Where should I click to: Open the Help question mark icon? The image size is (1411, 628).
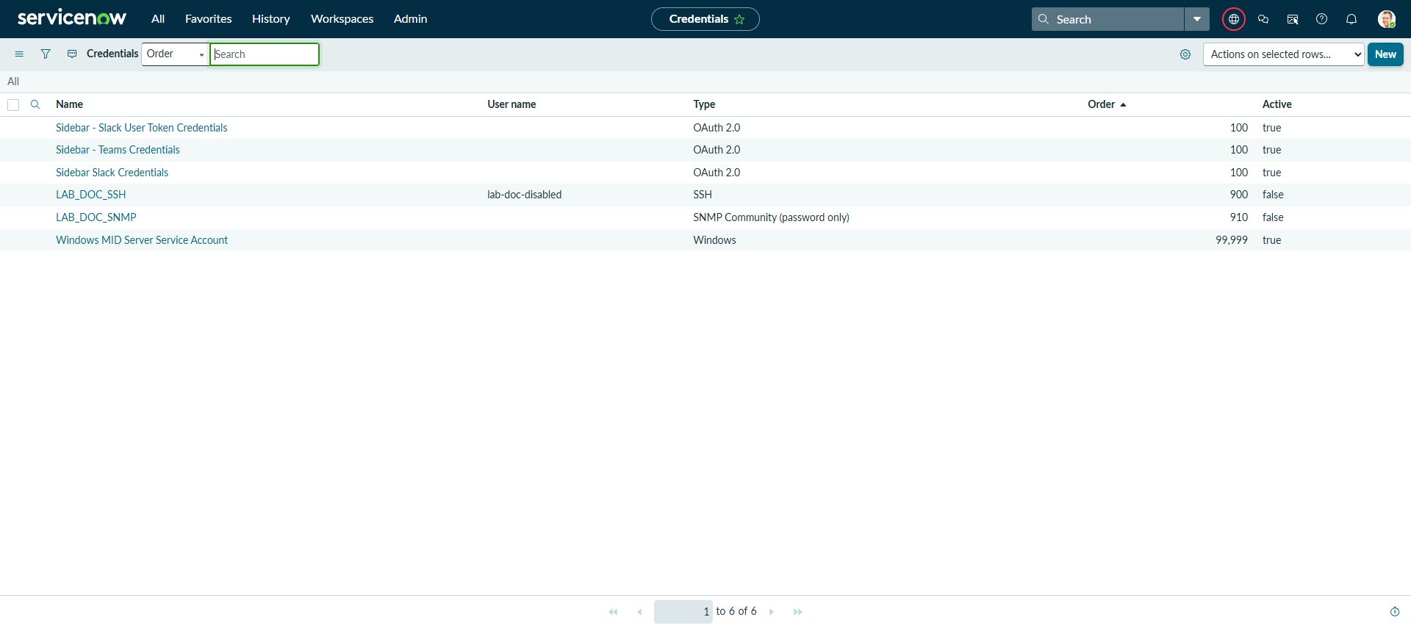pyautogui.click(x=1322, y=19)
